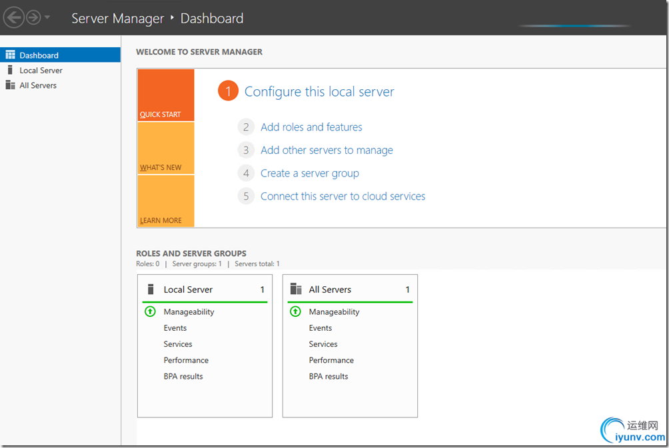The height and width of the screenshot is (448, 669).
Task: Click the Local Server icon in sidebar
Action: tap(10, 70)
